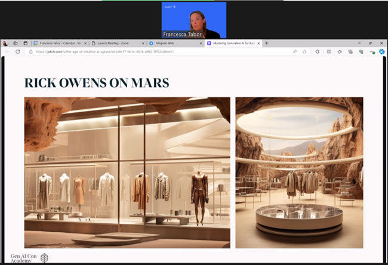Open Browser essentials icon
This screenshot has height=265, width=388.
(x=361, y=52)
